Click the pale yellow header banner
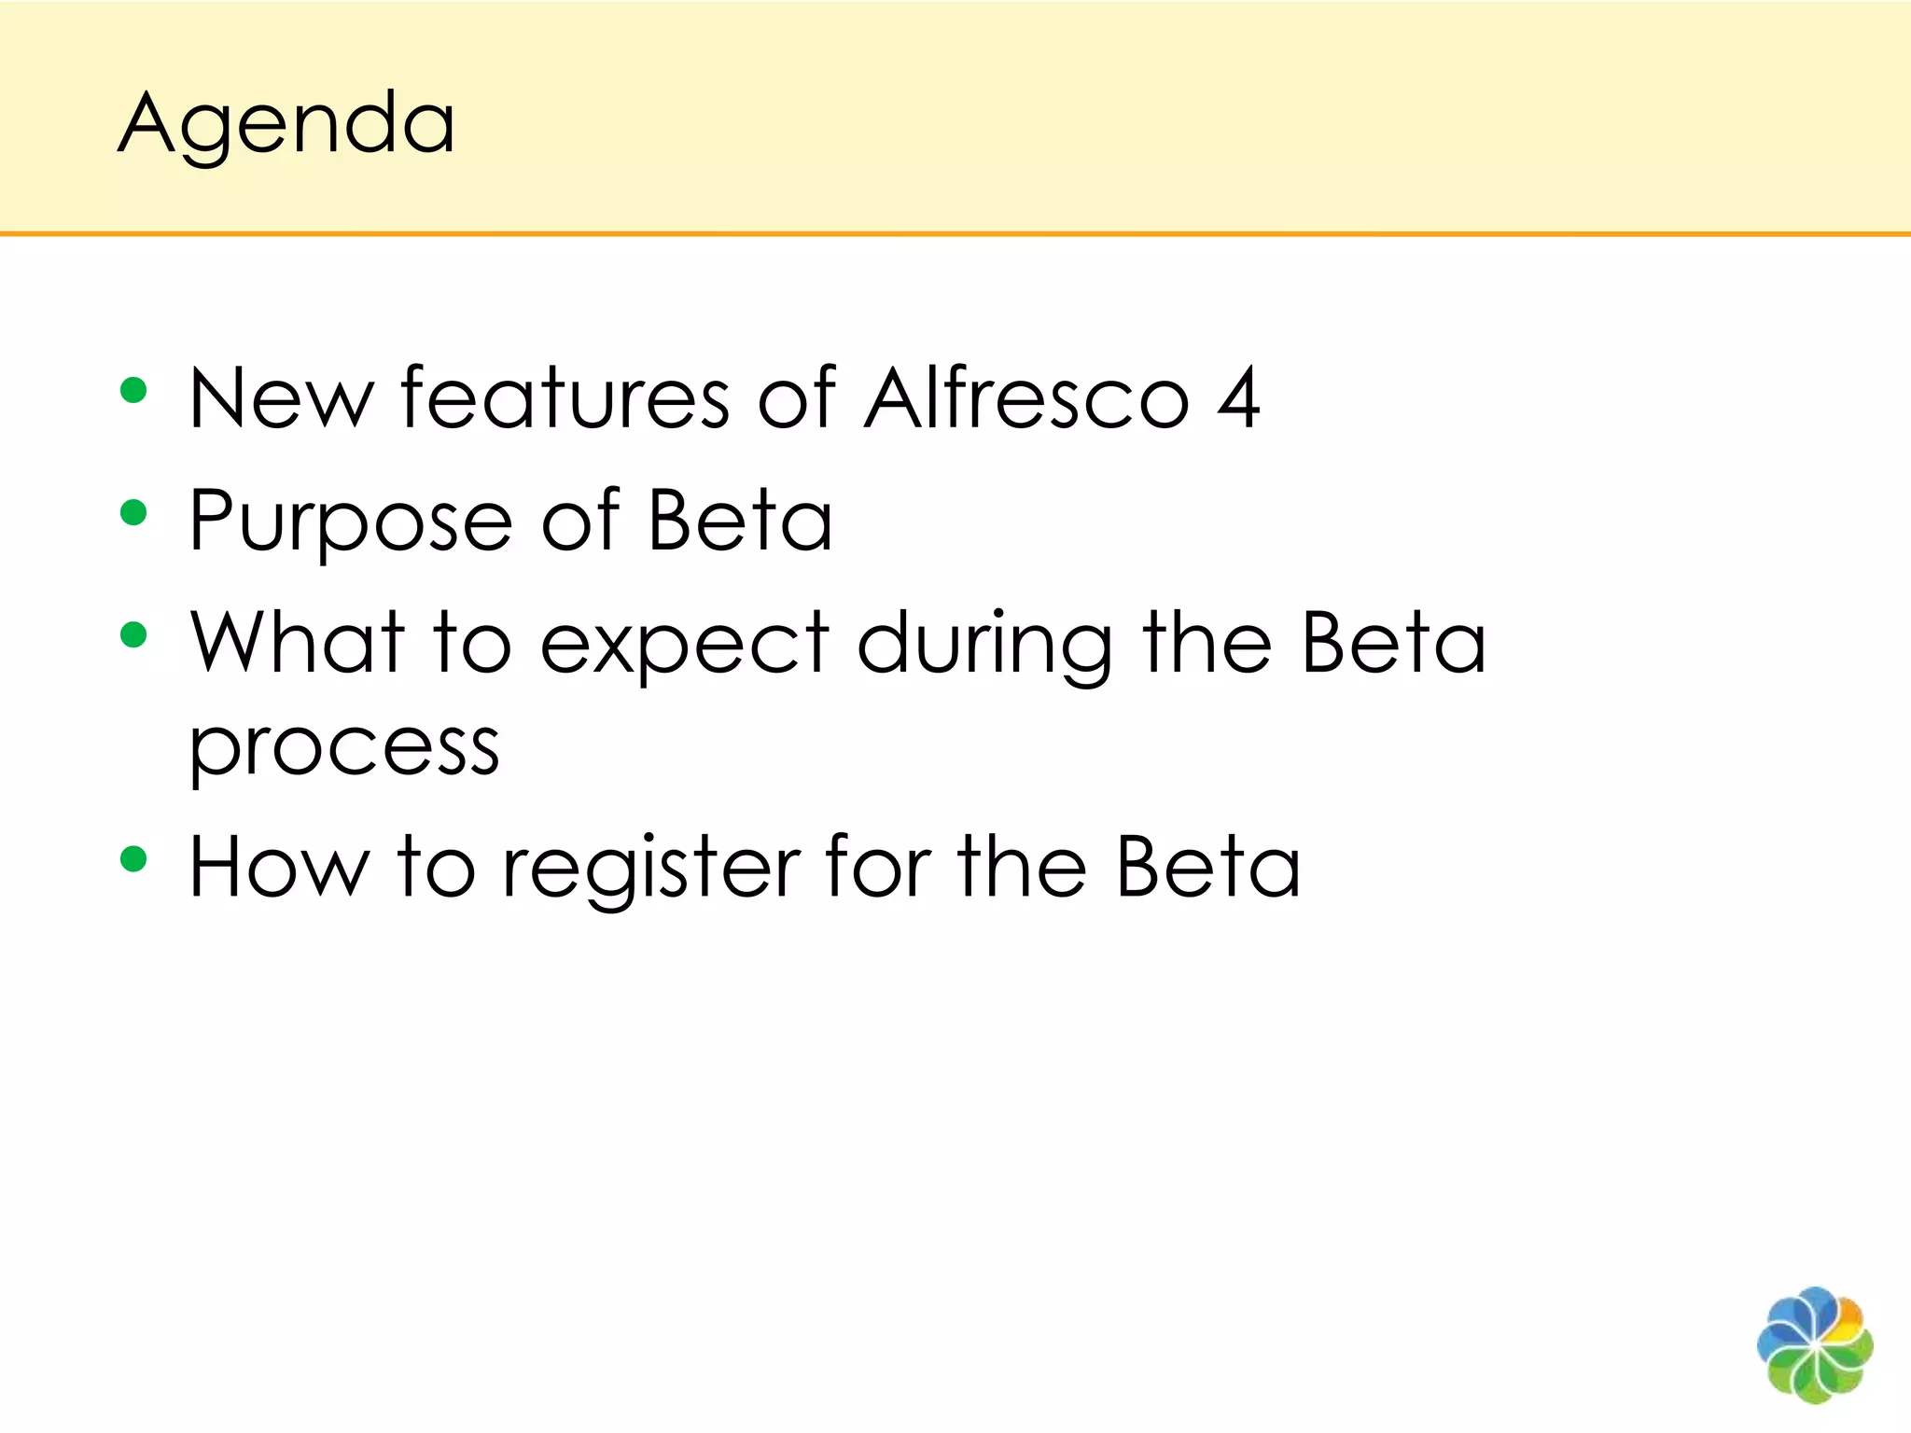The height and width of the screenshot is (1433, 1911). (955, 116)
